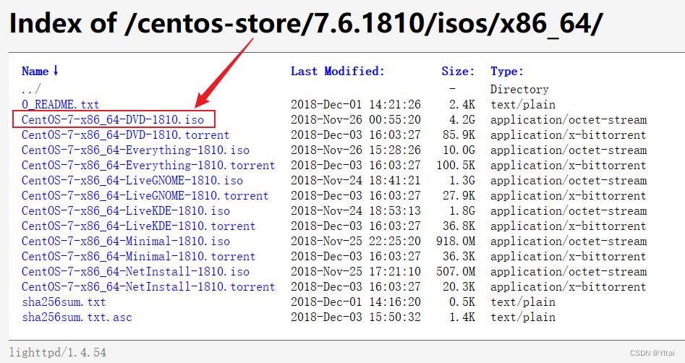685x363 pixels.
Task: Download CentOS-7-x86_64-LiveGNOME-1810.torrent
Action: click(145, 196)
